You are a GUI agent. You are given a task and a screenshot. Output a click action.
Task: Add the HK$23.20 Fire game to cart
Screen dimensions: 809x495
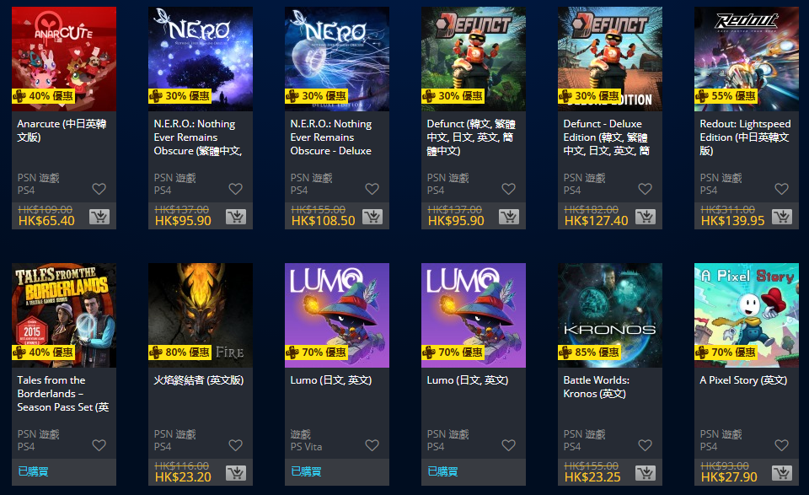[236, 473]
